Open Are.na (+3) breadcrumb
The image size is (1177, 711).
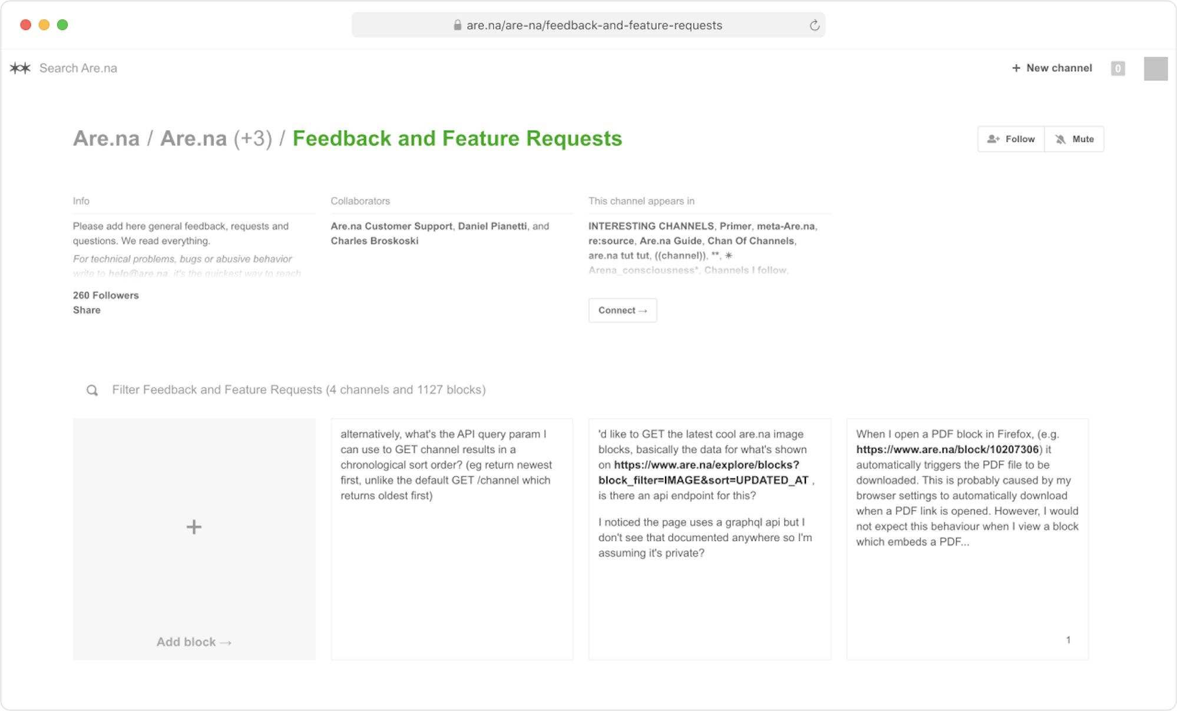point(216,138)
